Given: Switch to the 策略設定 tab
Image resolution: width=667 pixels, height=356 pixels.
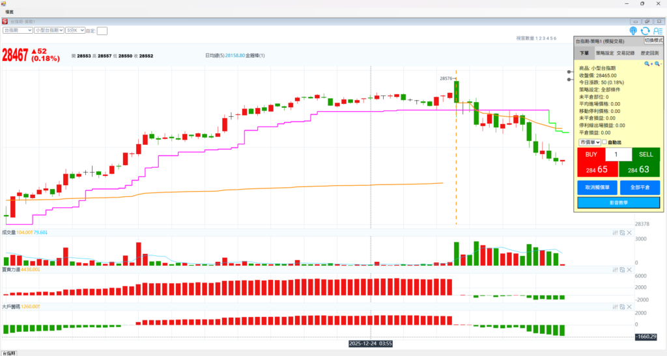Looking at the screenshot, I should pos(604,53).
